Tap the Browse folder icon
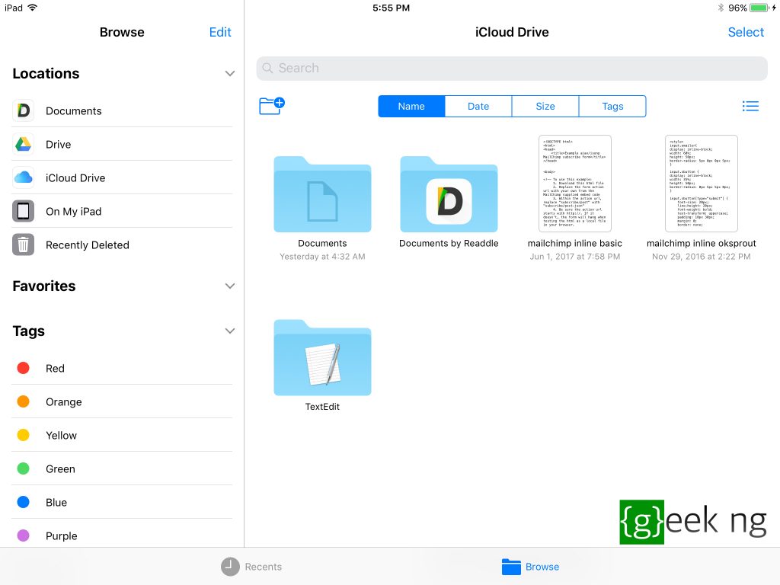The height and width of the screenshot is (585, 780). [511, 567]
